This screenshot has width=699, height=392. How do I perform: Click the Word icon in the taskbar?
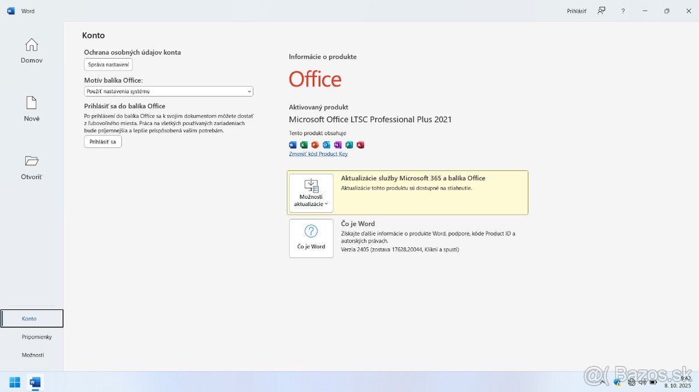pyautogui.click(x=35, y=382)
